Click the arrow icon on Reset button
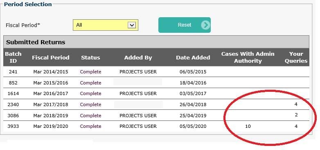Image resolution: width=320 pixels, height=150 pixels. pos(205,25)
